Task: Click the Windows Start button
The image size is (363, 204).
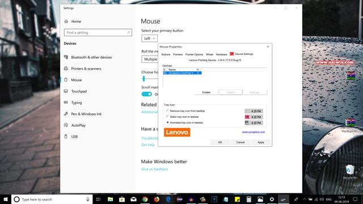Action: (x=6, y=199)
